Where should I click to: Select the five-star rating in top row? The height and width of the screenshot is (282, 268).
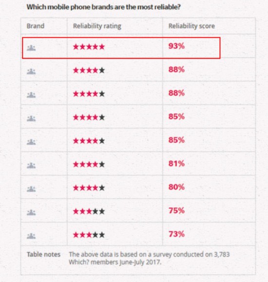89,47
